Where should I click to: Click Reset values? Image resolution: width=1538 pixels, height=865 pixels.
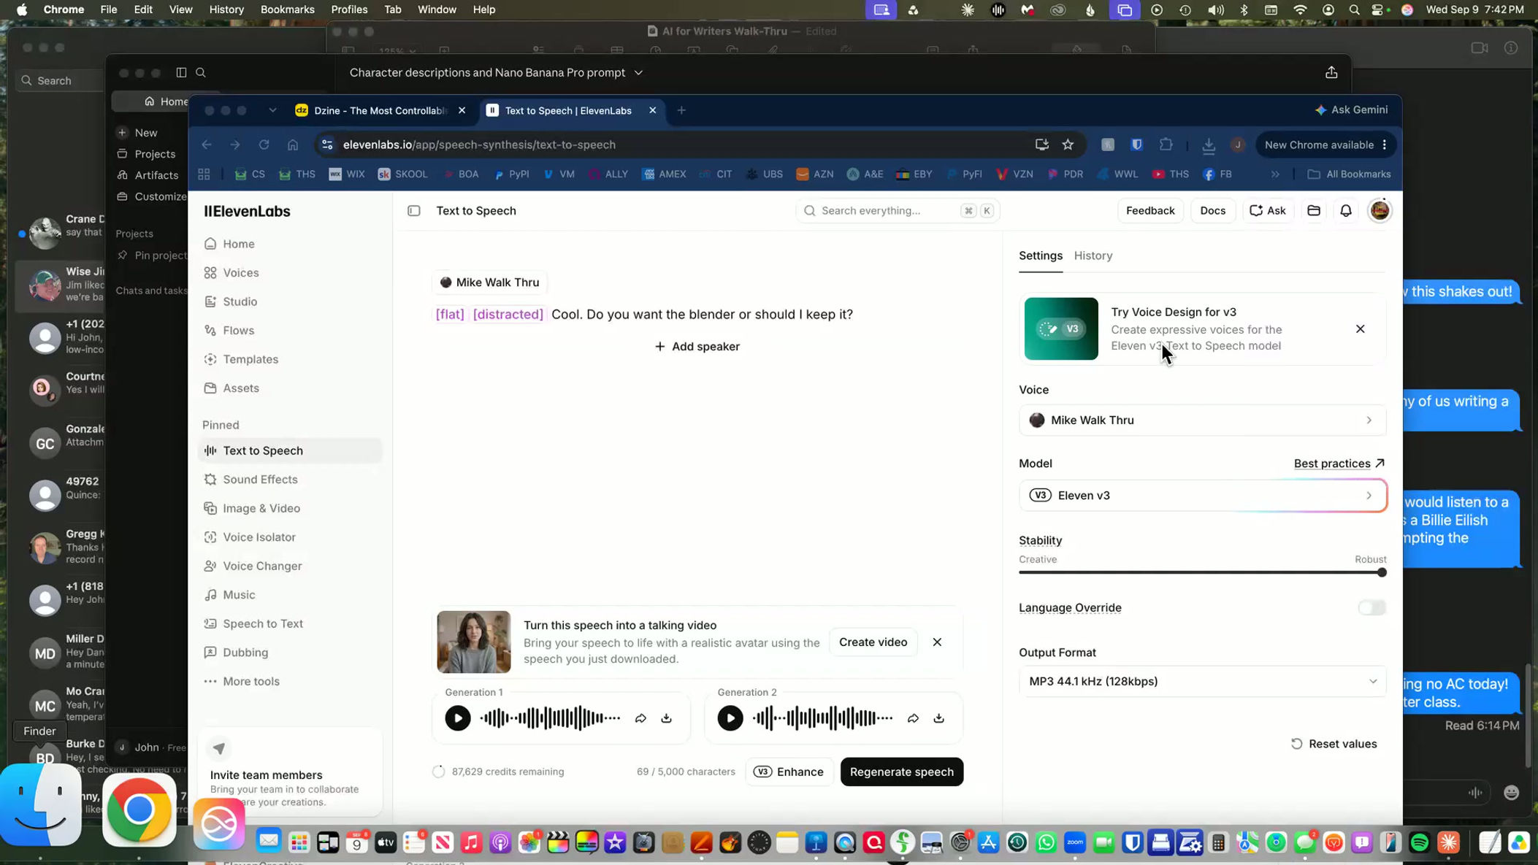1334,744
